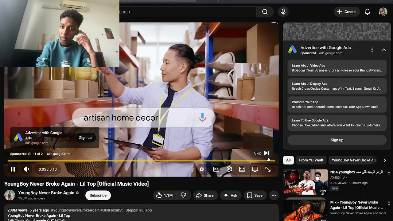The image size is (393, 221).
Task: Open NBA youngboy video thumbnail 9:59
Action: tap(305, 182)
